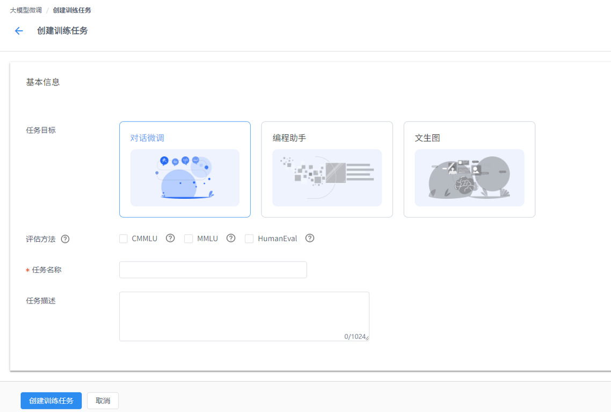Image resolution: width=611 pixels, height=412 pixels.
Task: Open the CMMLU help tooltip icon
Action: coord(170,238)
